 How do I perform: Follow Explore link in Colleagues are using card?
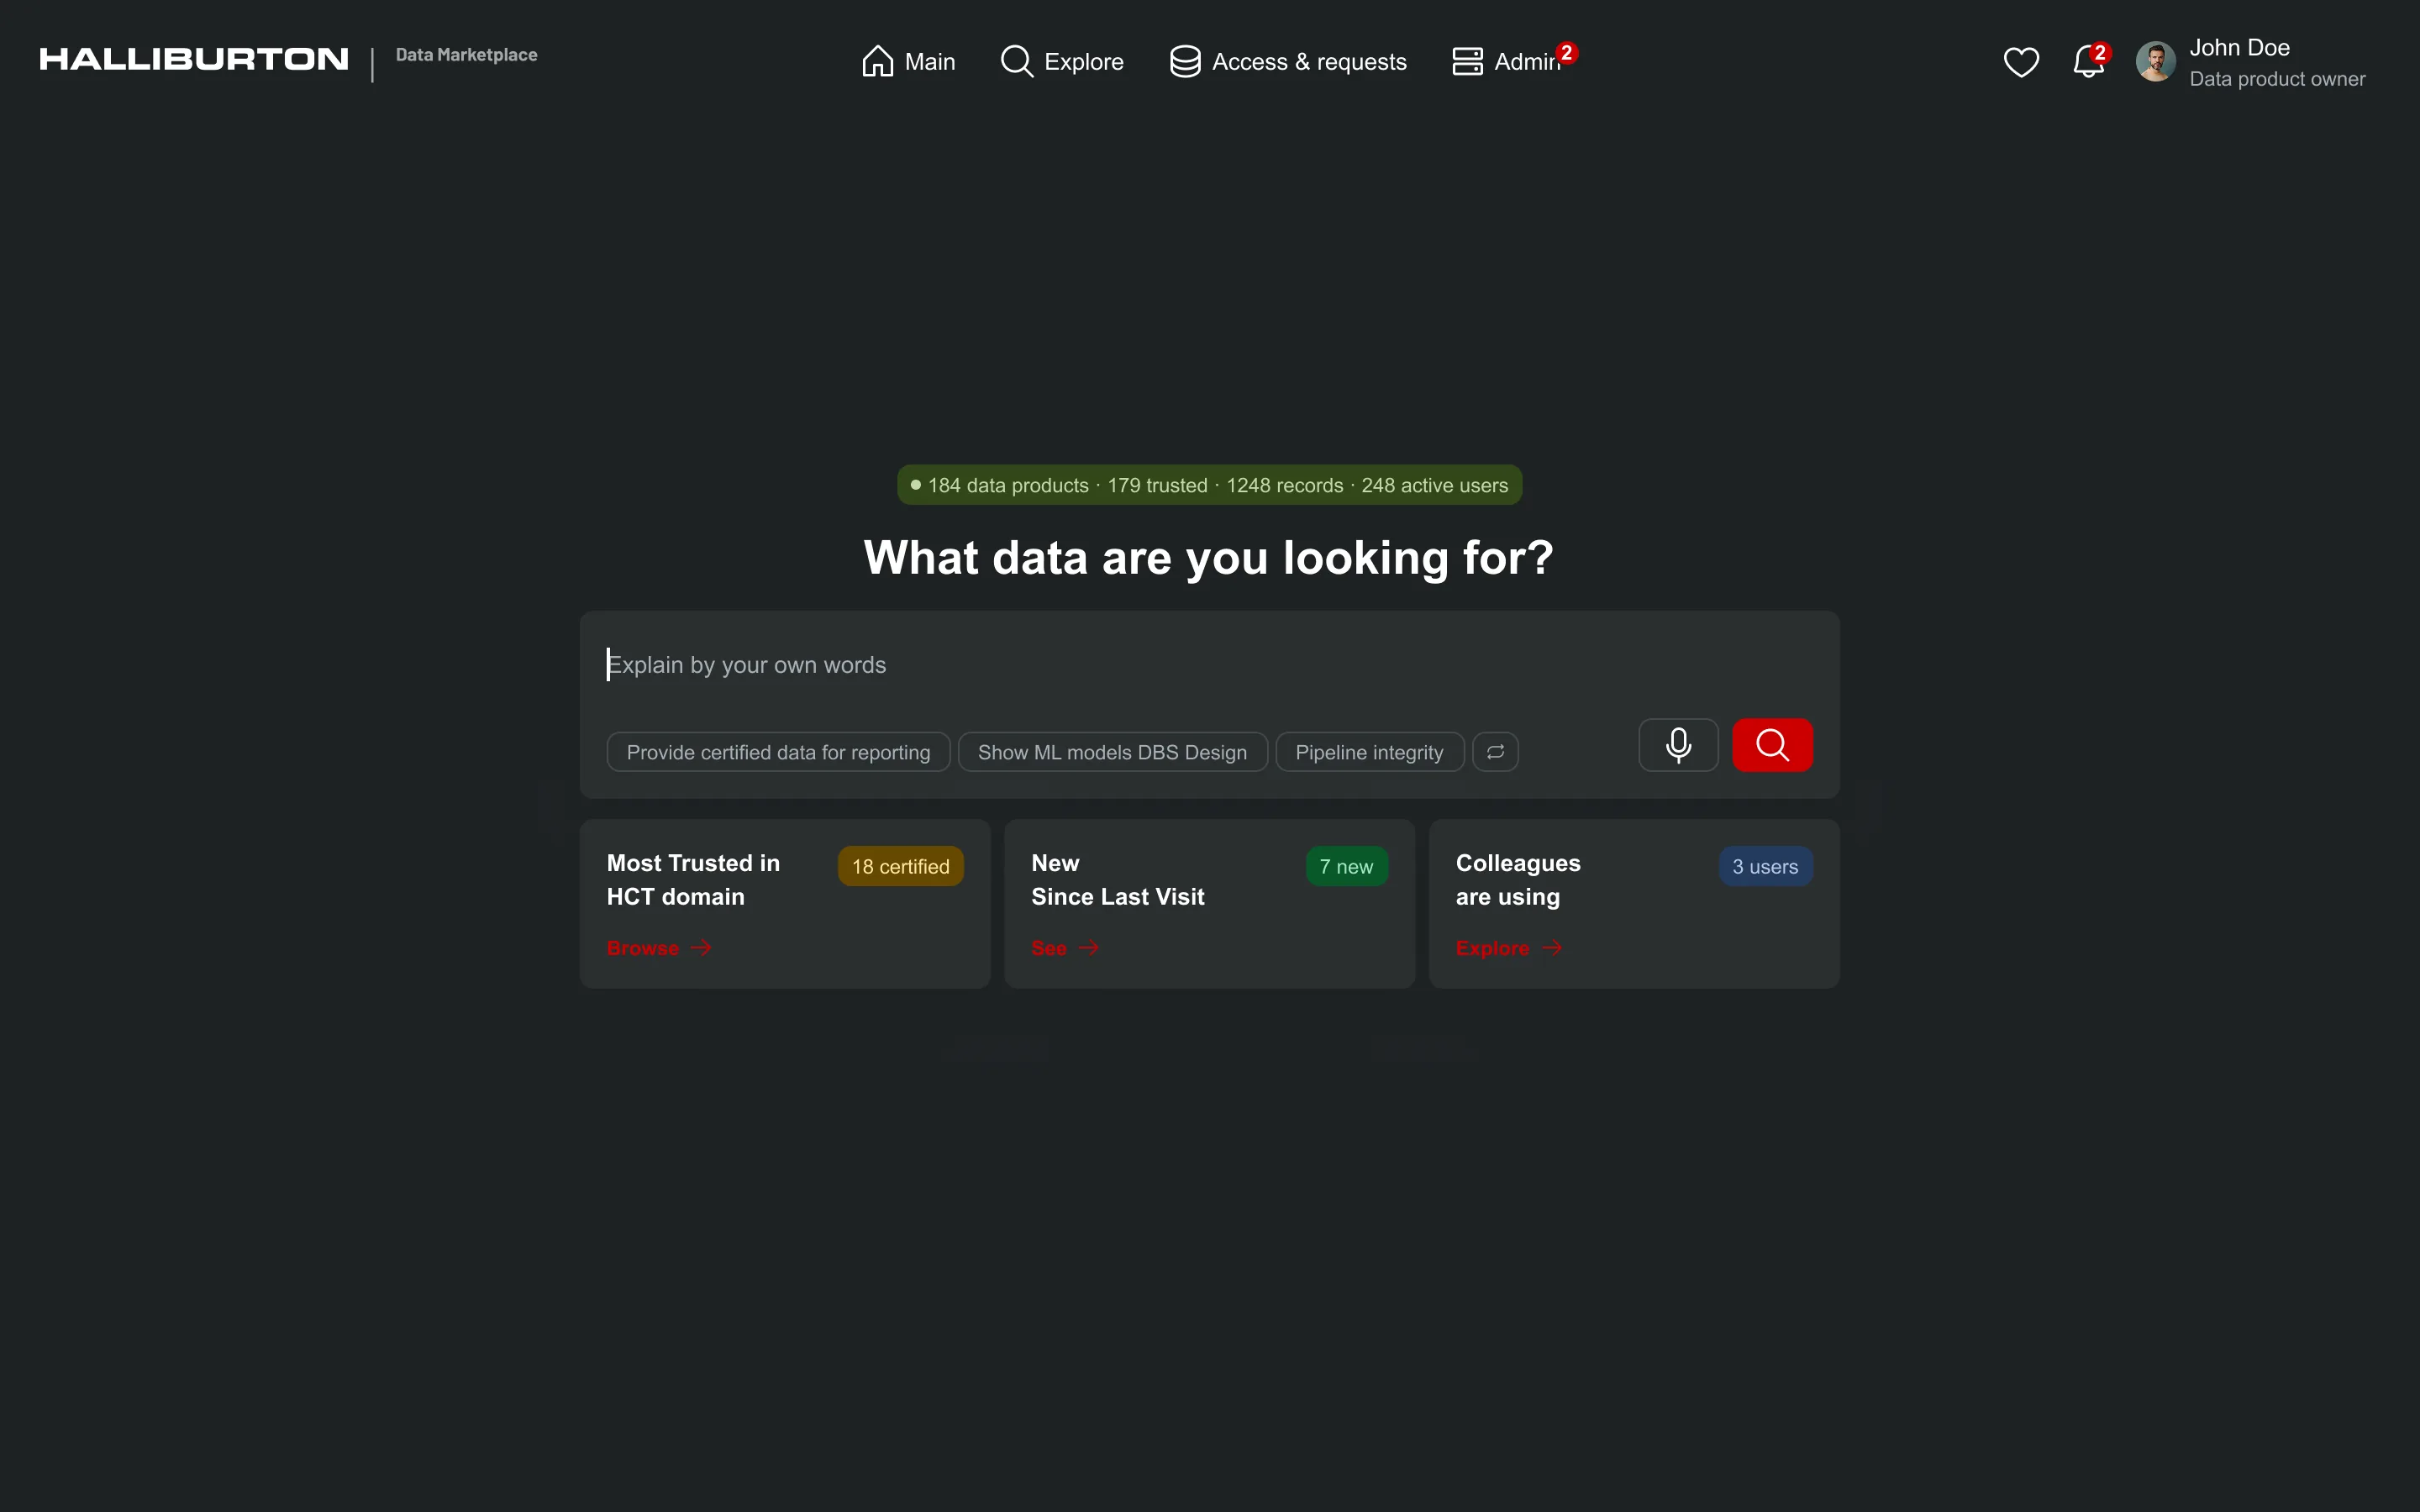point(1508,948)
